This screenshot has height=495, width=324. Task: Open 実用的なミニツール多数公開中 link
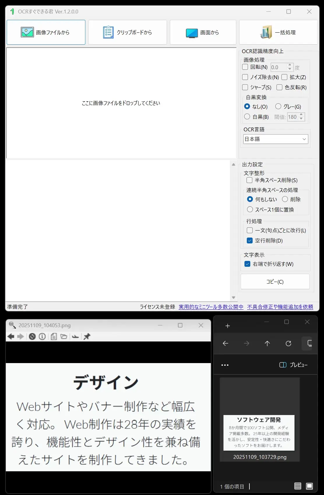(211, 307)
